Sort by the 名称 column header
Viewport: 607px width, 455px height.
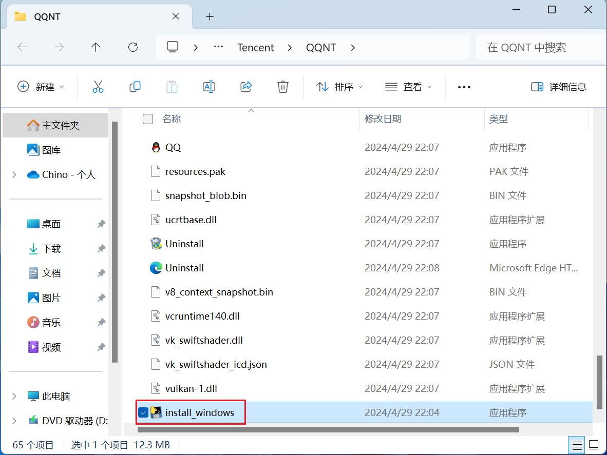(x=172, y=118)
